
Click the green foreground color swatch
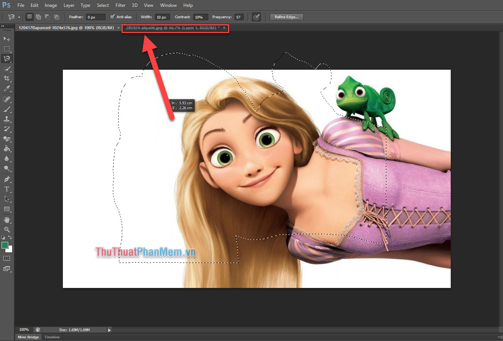click(x=5, y=245)
